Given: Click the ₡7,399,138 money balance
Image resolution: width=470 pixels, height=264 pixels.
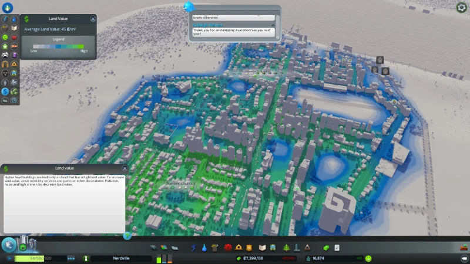Looking at the screenshot, I should (x=253, y=258).
